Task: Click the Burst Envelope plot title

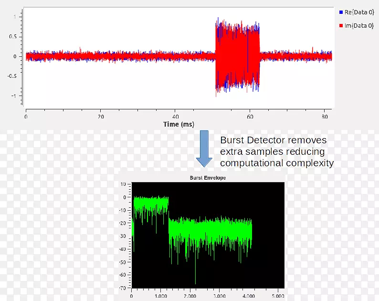Action: (208, 178)
